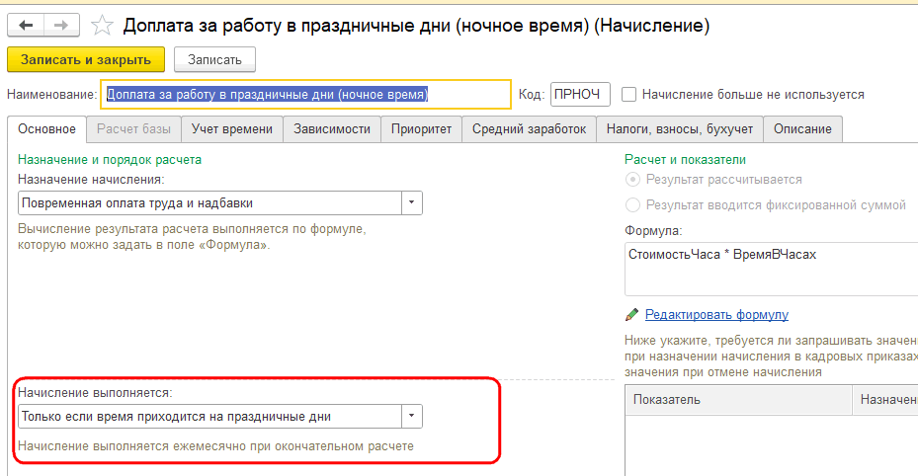The width and height of the screenshot is (918, 476).
Task: Click the Назначение и порядок расчета heading
Action: (110, 160)
